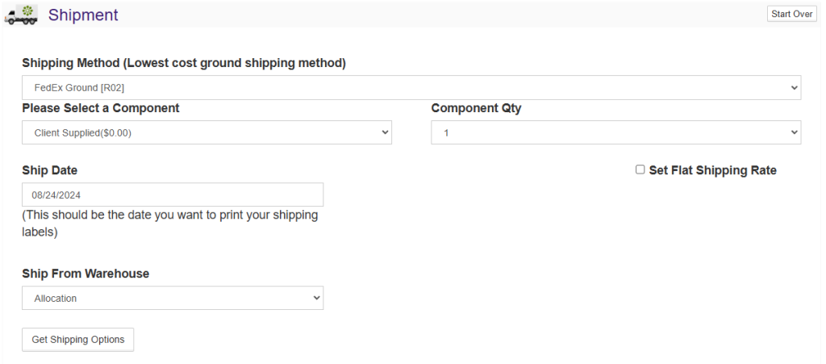Click the chevron arrow of the Component Qty dropdown
Viewport: 826px width, 364px height.
[795, 132]
